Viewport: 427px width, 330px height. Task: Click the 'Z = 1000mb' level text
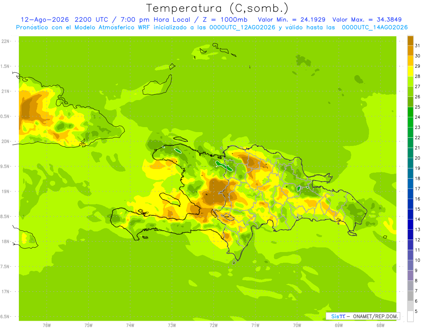tap(226, 20)
